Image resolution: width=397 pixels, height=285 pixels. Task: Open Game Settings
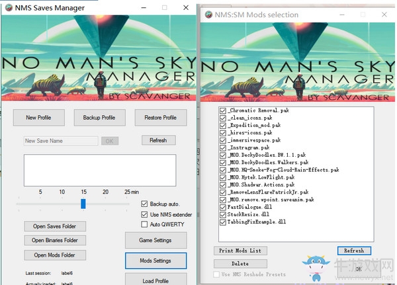point(155,240)
